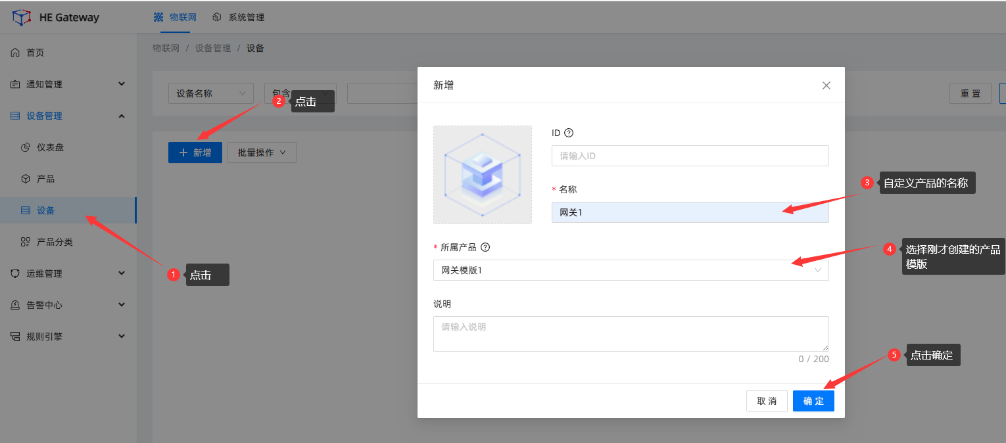Click the ID input field

(689, 156)
